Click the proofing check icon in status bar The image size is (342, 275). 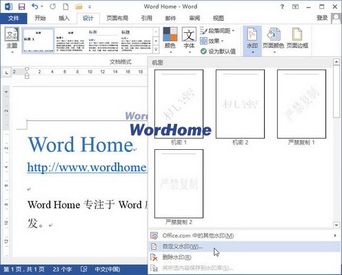[x=84, y=269]
